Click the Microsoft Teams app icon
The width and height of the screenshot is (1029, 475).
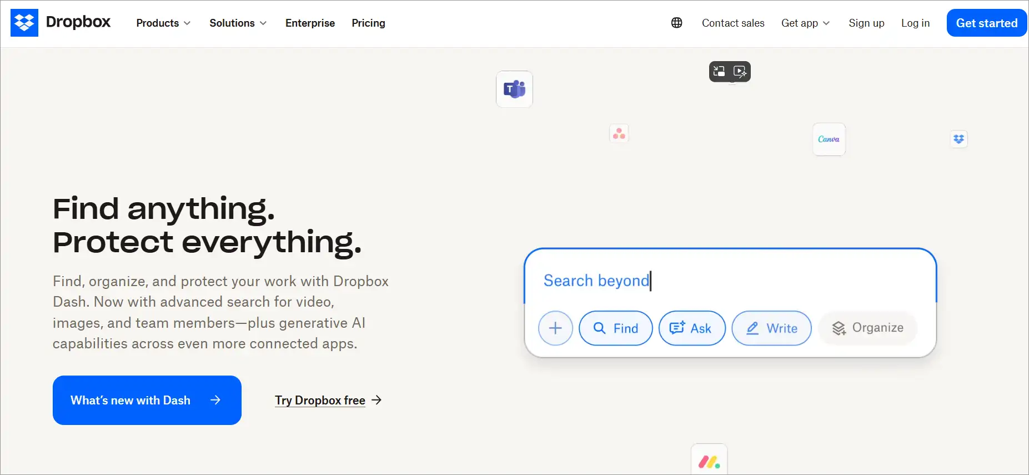(514, 89)
